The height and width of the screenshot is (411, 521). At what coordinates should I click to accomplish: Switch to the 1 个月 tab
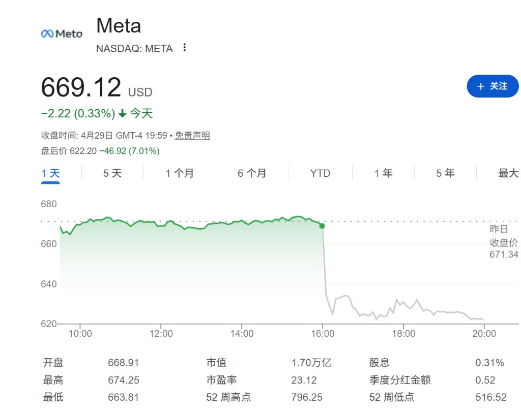[180, 173]
